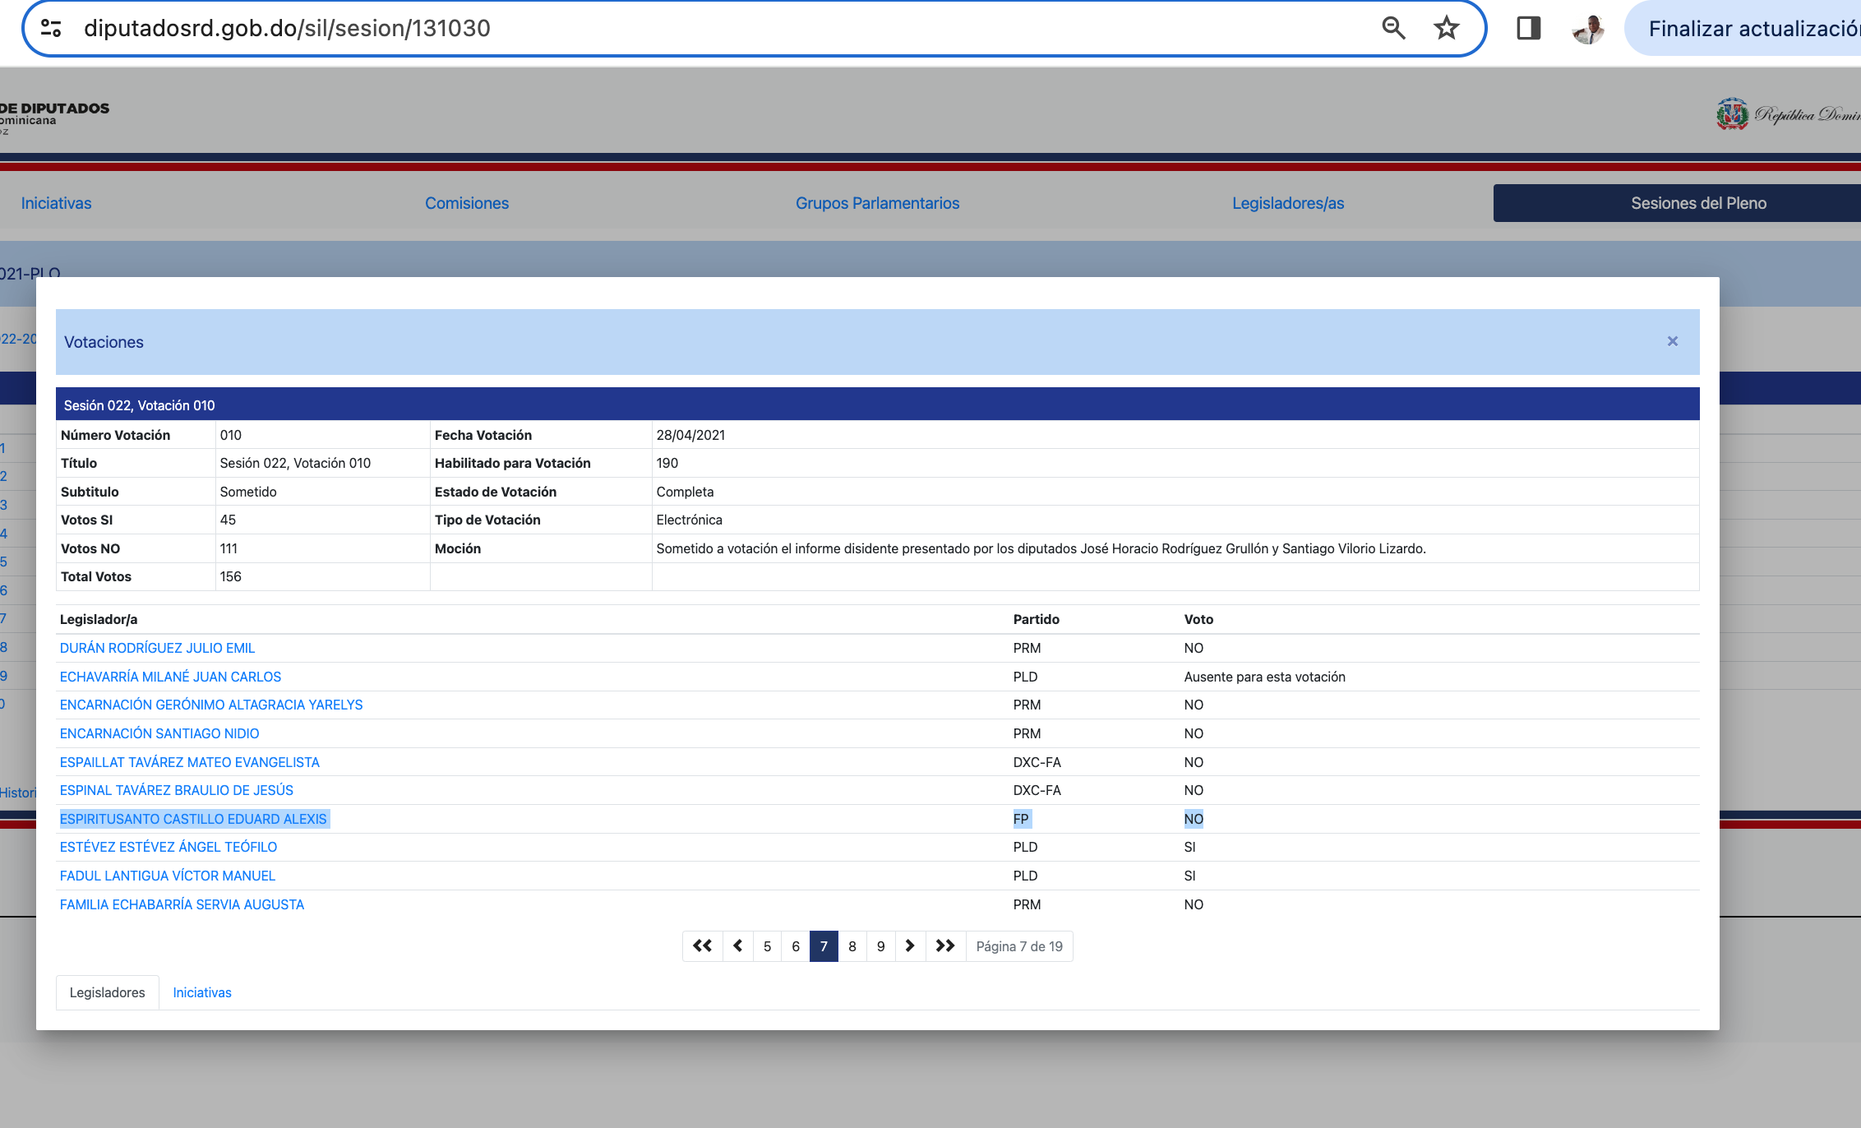Viewport: 1861px width, 1128px height.
Task: Open Grupos Parlamentarios navigation item
Action: tap(877, 203)
